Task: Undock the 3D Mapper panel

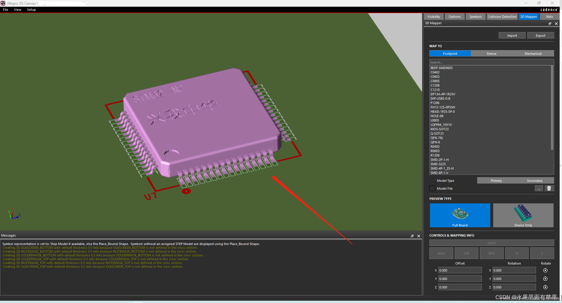Action: click(x=550, y=24)
